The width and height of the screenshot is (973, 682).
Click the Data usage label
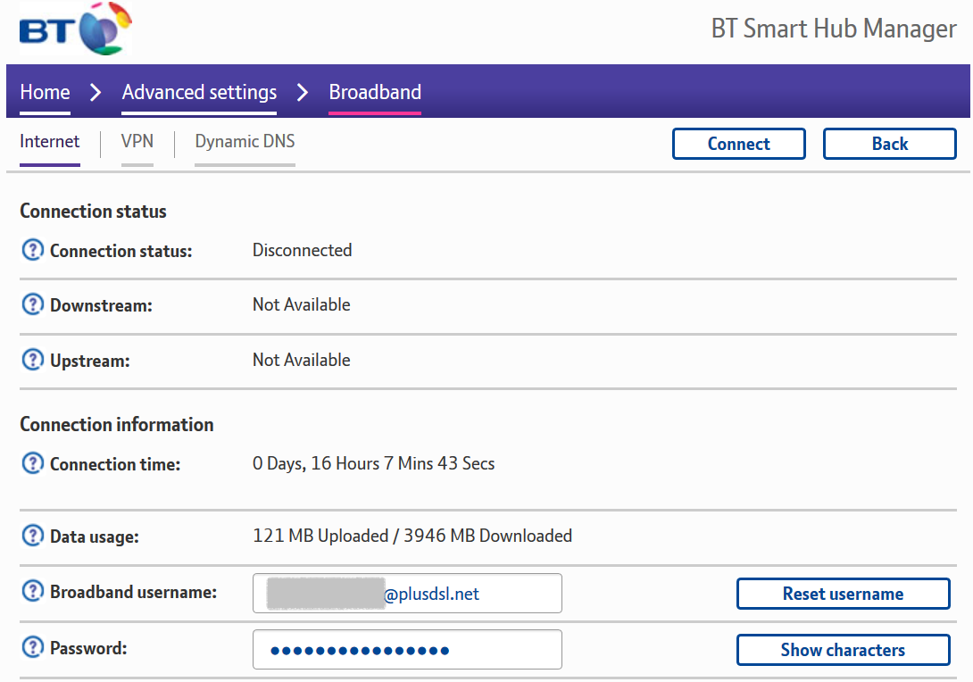95,536
